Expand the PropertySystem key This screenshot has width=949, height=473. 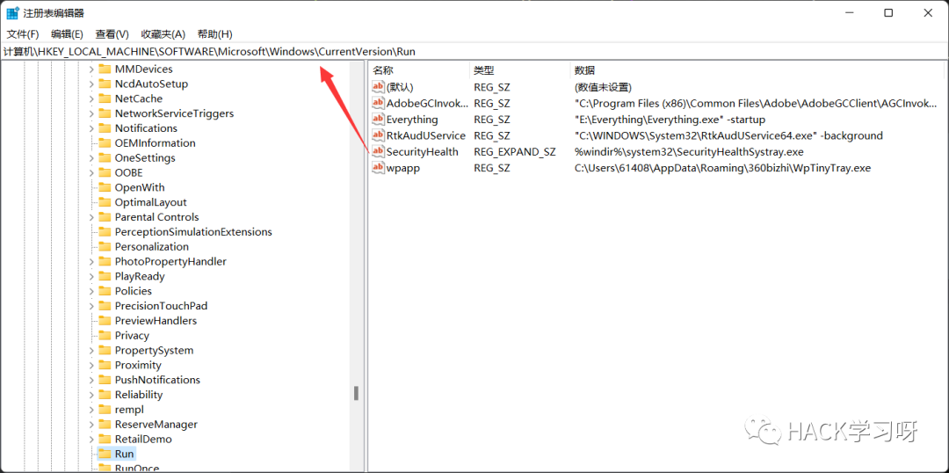pyautogui.click(x=91, y=351)
